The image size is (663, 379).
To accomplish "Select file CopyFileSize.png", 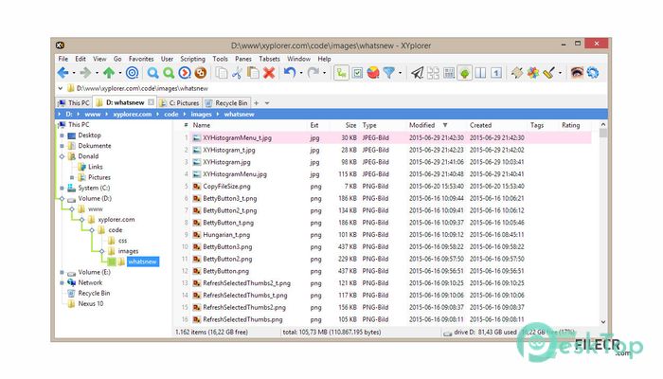I will pos(226,186).
